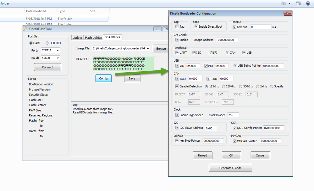Toggle the CAN peripheral checkbox
The width and height of the screenshot is (314, 191).
click(227, 52)
